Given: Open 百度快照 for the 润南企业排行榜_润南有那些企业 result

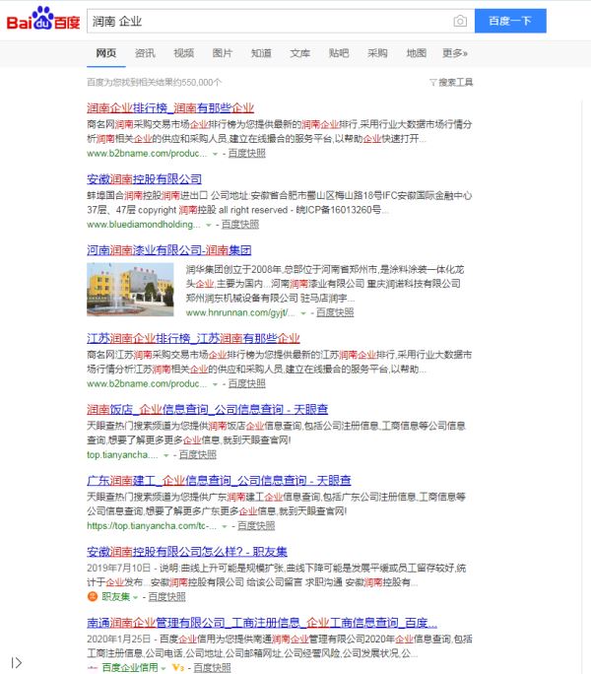Looking at the screenshot, I should coord(246,154).
